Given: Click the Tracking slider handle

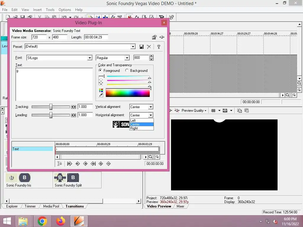Looking at the screenshot, I should 51,107.
